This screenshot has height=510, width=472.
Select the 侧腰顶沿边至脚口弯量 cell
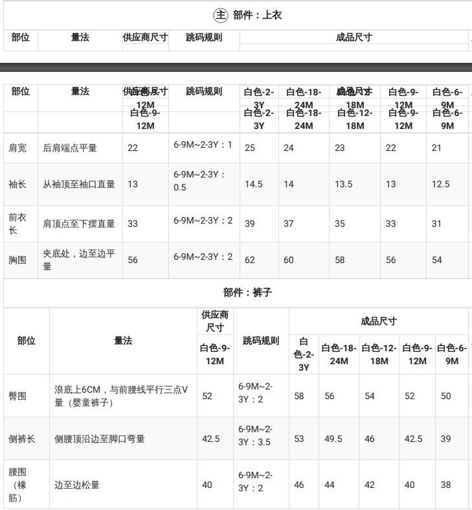(100, 439)
